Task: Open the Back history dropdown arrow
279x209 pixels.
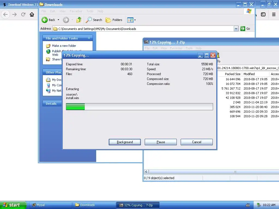Action: [58, 20]
